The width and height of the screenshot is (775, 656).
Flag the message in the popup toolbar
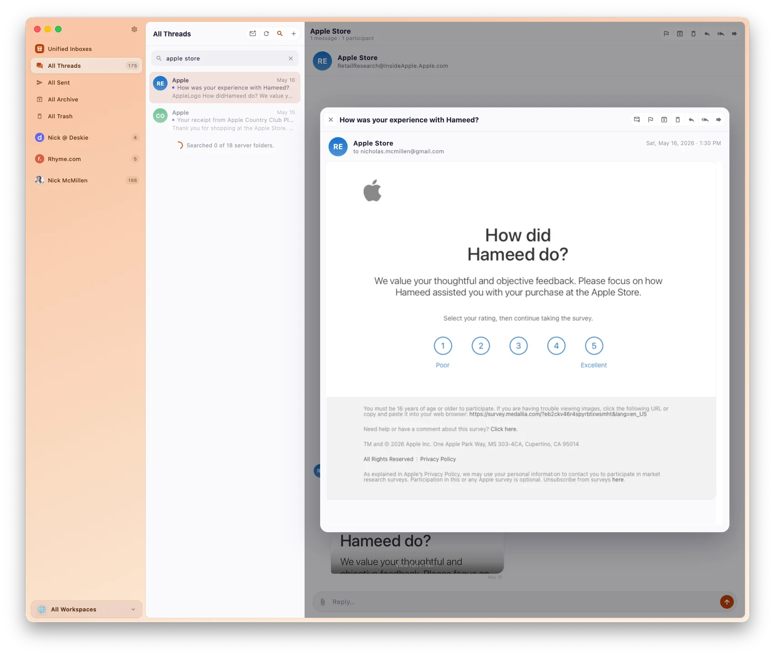[x=650, y=120]
